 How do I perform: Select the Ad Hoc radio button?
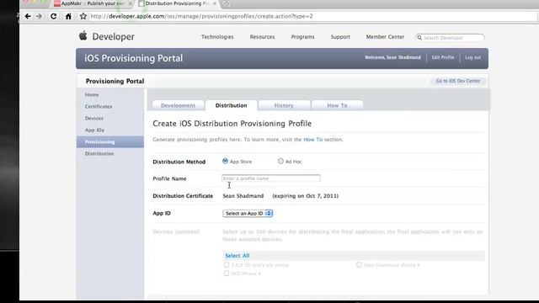(280, 161)
